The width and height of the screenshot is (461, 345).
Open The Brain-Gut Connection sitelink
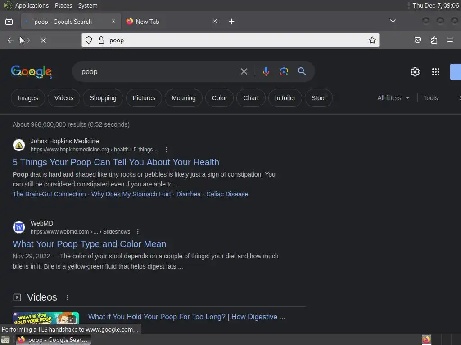click(x=49, y=194)
